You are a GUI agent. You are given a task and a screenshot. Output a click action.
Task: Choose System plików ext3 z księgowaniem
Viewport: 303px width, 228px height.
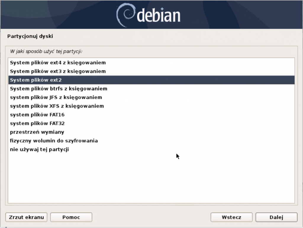[58, 71]
